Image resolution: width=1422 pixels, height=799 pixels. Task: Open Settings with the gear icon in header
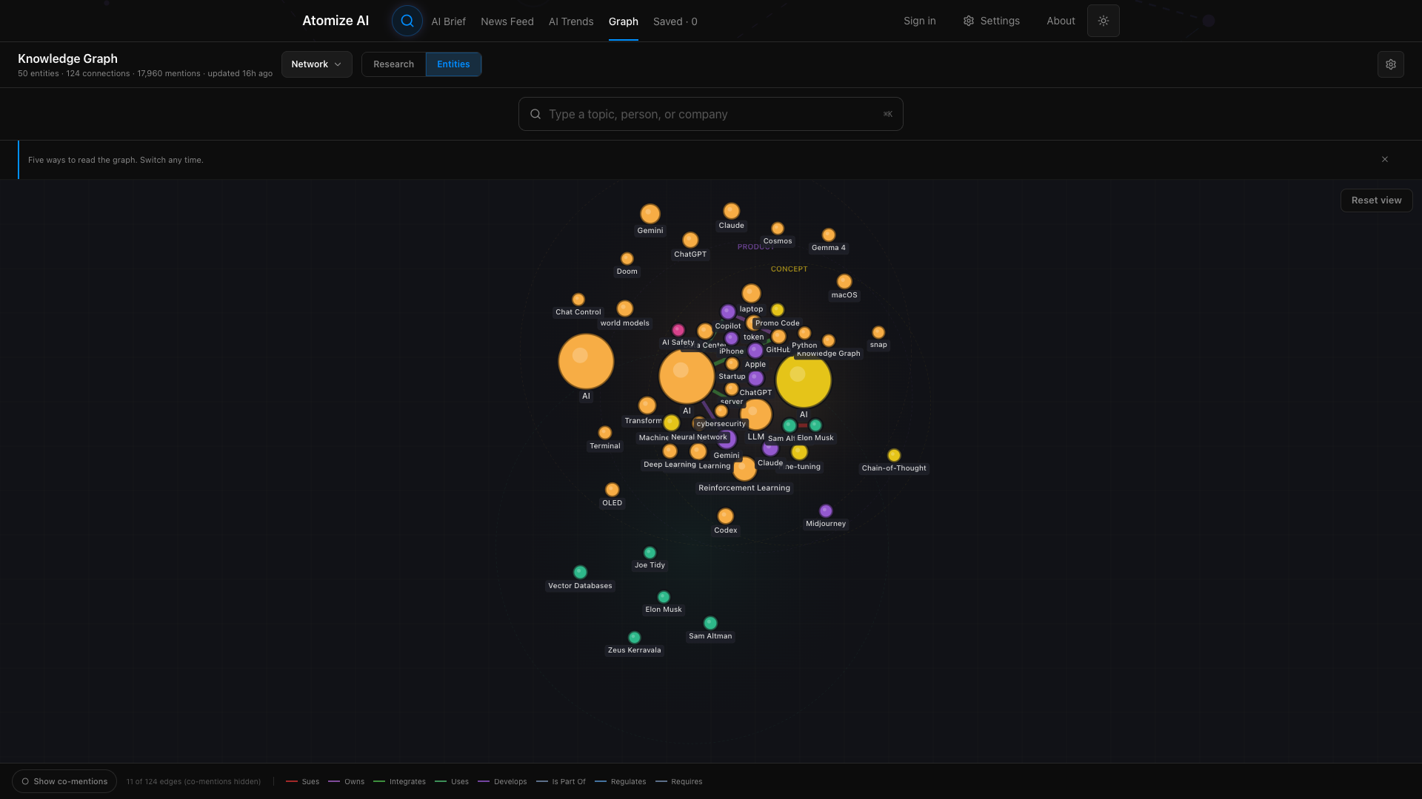(x=969, y=21)
